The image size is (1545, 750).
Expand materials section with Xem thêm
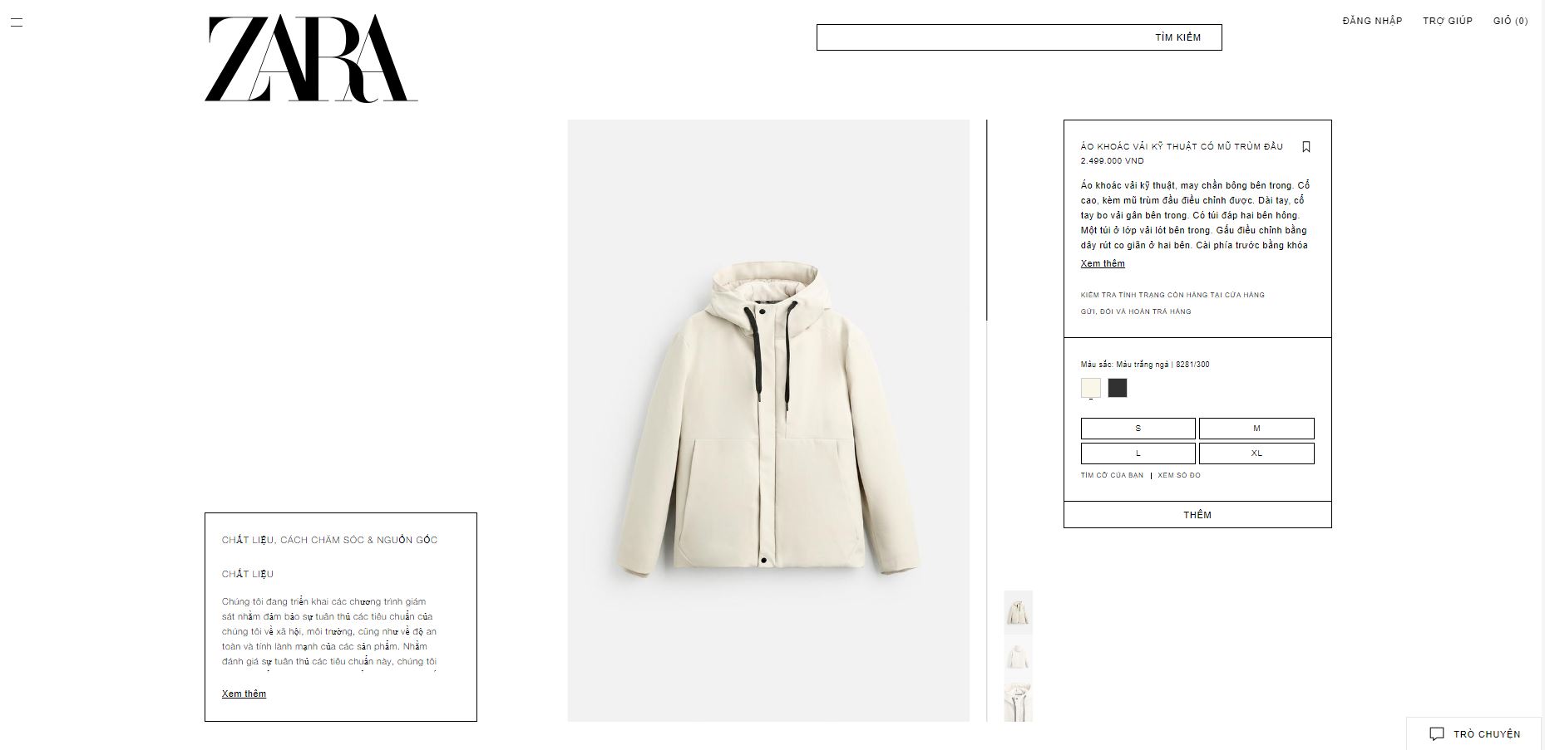244,694
